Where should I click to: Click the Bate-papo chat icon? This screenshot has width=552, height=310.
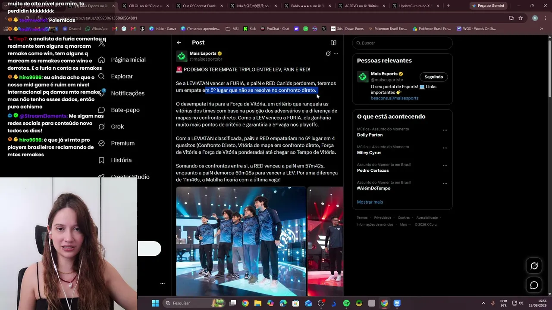101,110
